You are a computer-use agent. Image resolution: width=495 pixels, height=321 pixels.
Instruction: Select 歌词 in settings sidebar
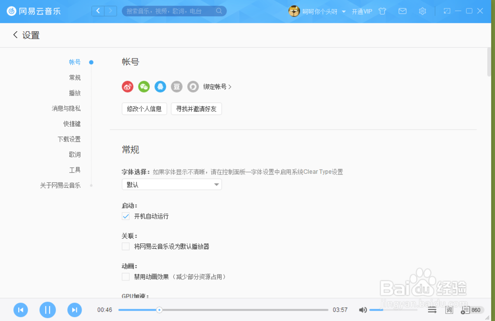coord(75,154)
